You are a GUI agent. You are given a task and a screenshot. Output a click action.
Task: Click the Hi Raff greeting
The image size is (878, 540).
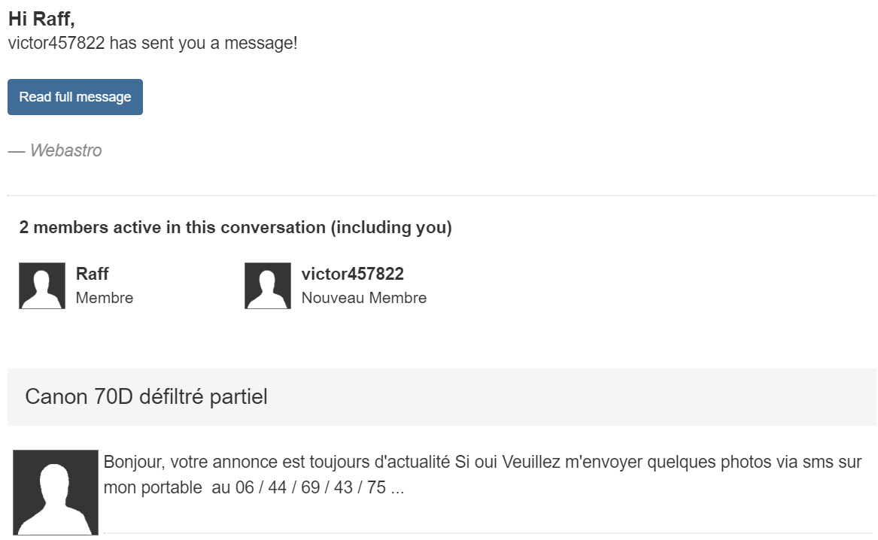coord(41,20)
